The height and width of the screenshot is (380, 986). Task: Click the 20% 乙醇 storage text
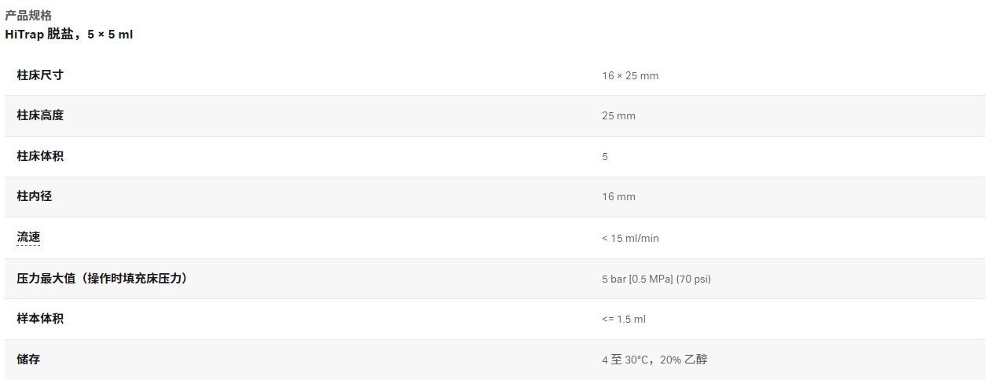point(684,360)
